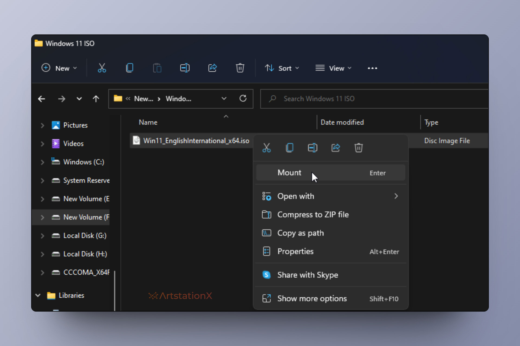Click the Rename icon in the context menu
The width and height of the screenshot is (520, 346).
[x=313, y=148]
